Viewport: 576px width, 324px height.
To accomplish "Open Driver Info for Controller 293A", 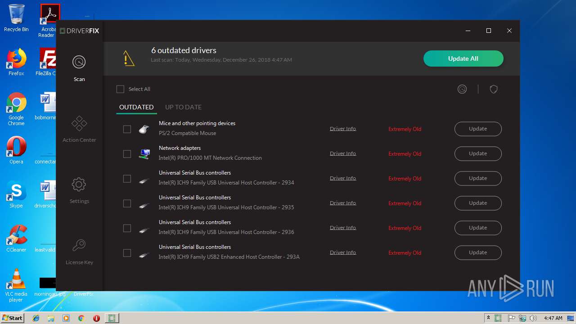I will tap(343, 252).
